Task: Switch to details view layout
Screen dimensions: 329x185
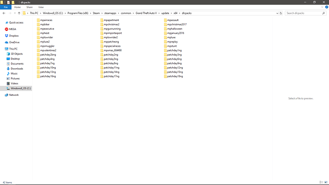Action: tap(321, 182)
